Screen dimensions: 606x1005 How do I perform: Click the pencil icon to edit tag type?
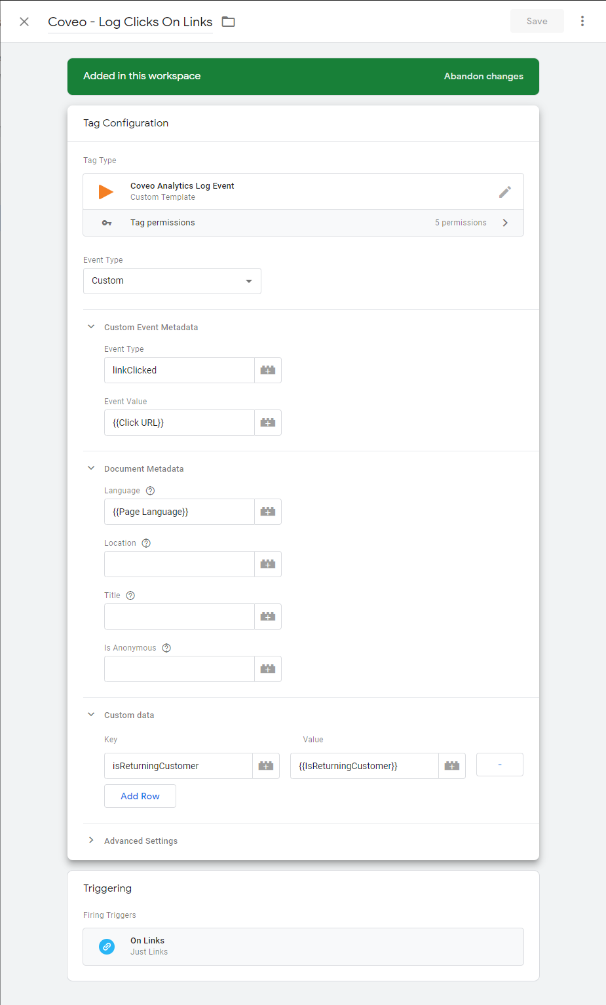click(505, 191)
